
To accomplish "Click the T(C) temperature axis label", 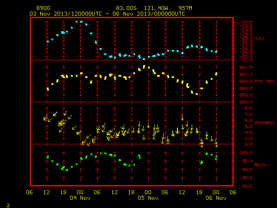I will (x=260, y=39).
